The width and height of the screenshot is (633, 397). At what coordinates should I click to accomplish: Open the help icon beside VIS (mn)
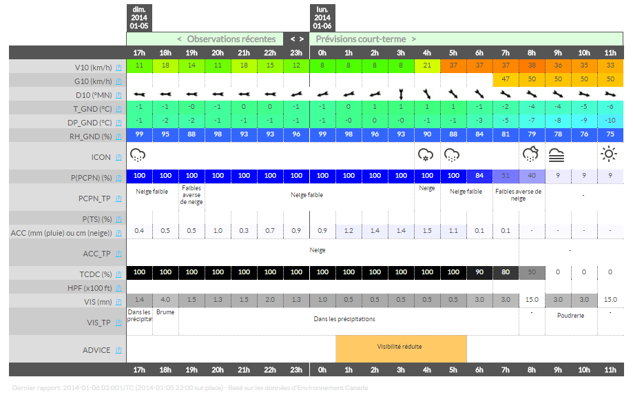118,302
